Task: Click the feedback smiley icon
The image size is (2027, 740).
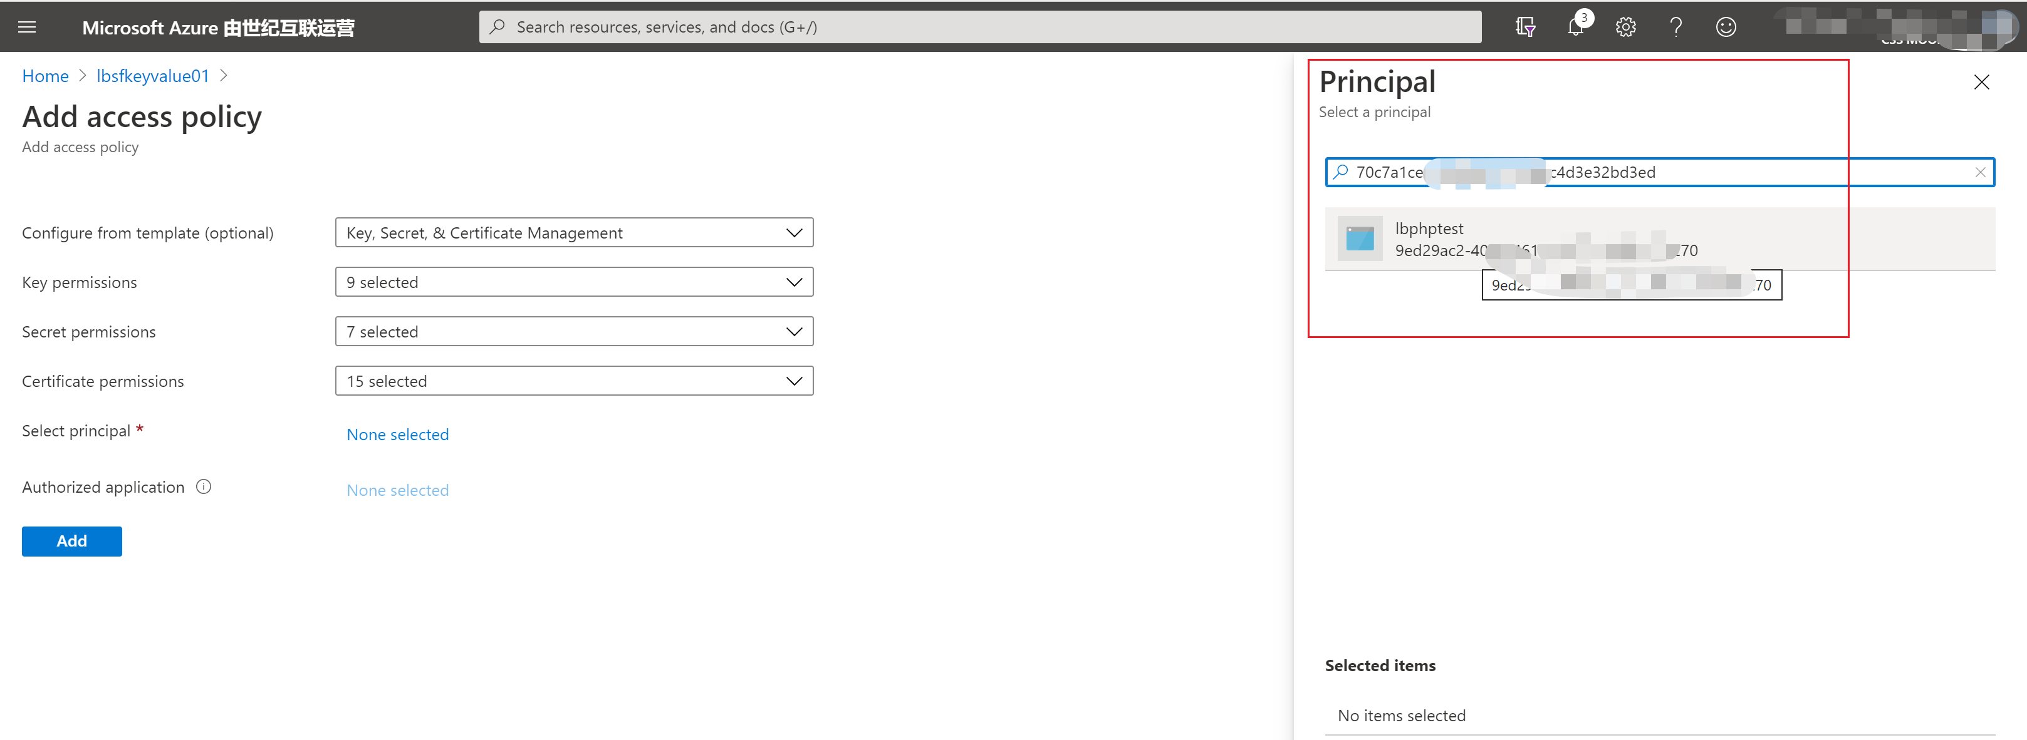Action: (x=1726, y=28)
